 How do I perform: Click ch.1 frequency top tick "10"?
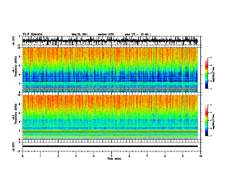pos(19,48)
